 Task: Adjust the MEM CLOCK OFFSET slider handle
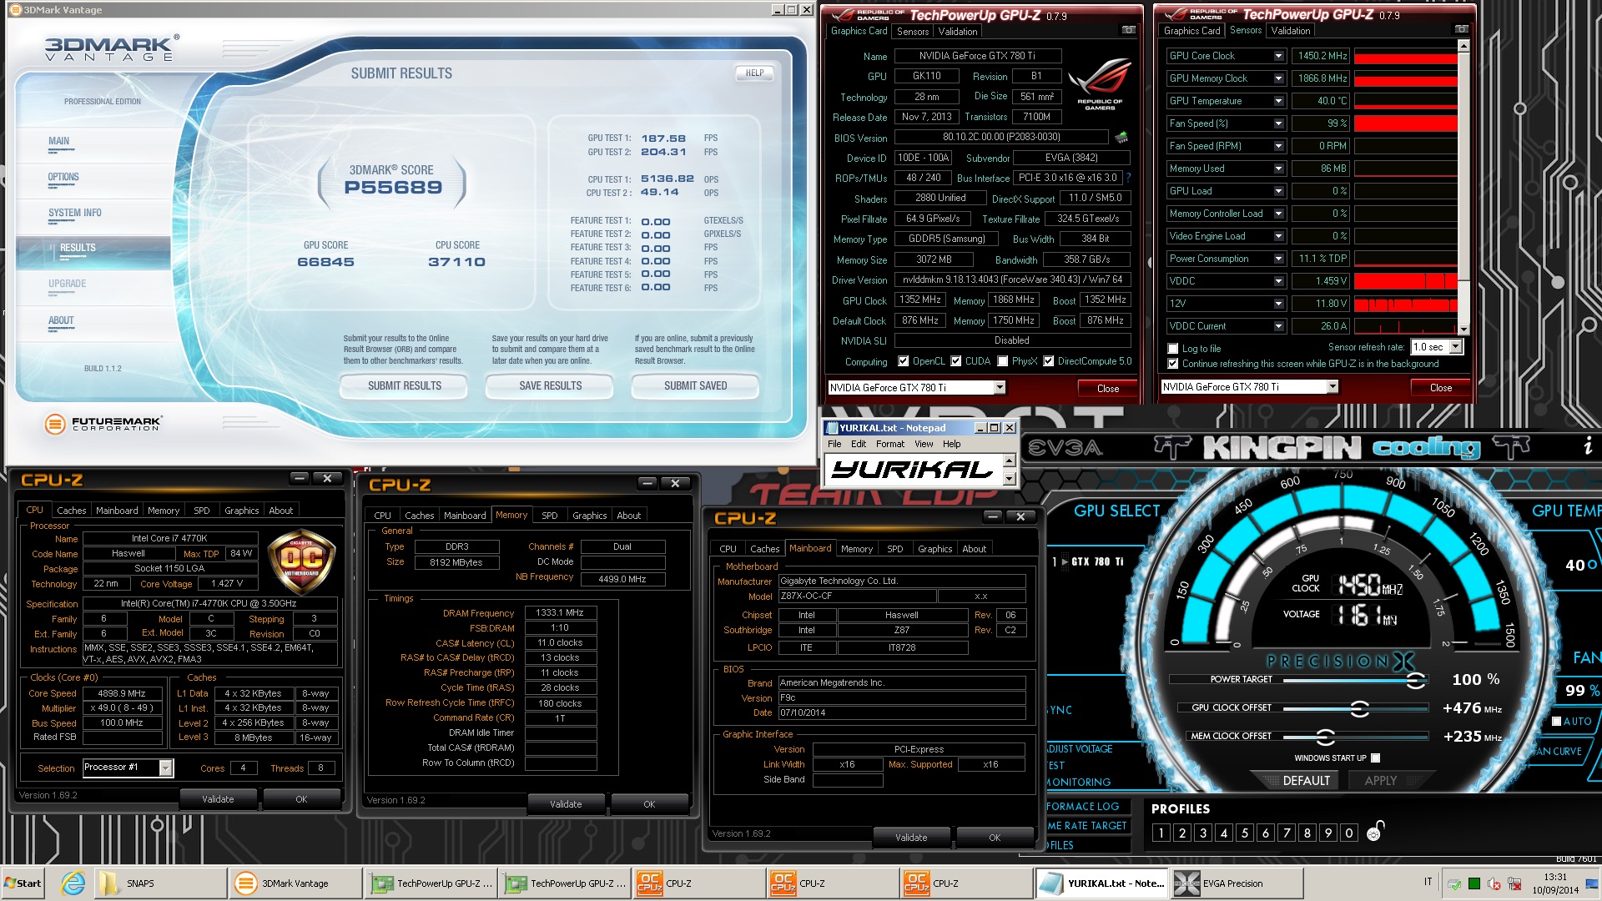click(x=1325, y=737)
